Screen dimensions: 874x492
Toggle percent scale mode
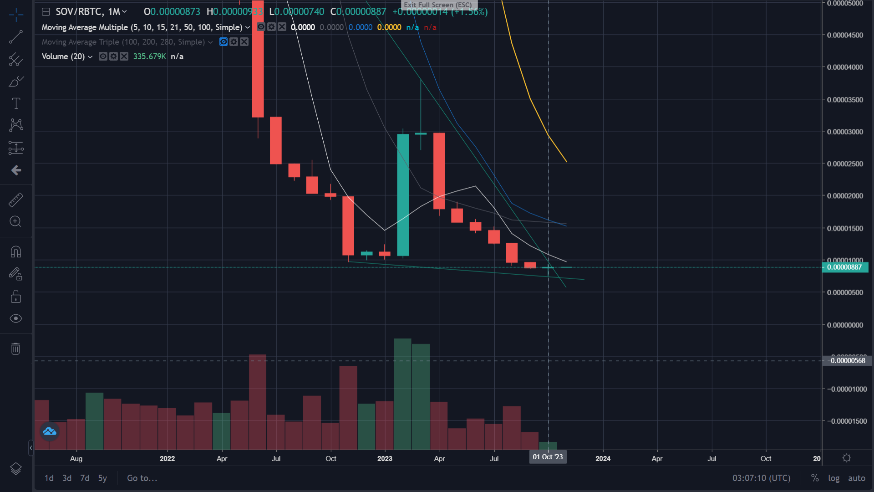click(x=815, y=478)
